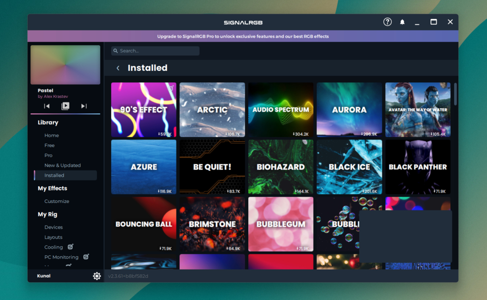This screenshot has height=300, width=487.
Task: Skip to previous effect
Action: (x=47, y=106)
